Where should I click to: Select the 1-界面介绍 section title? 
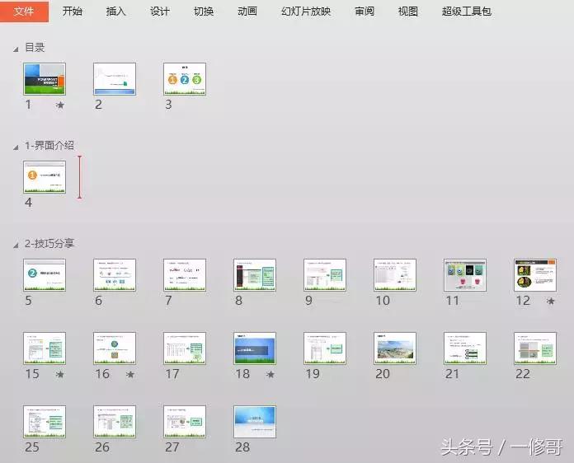click(49, 146)
